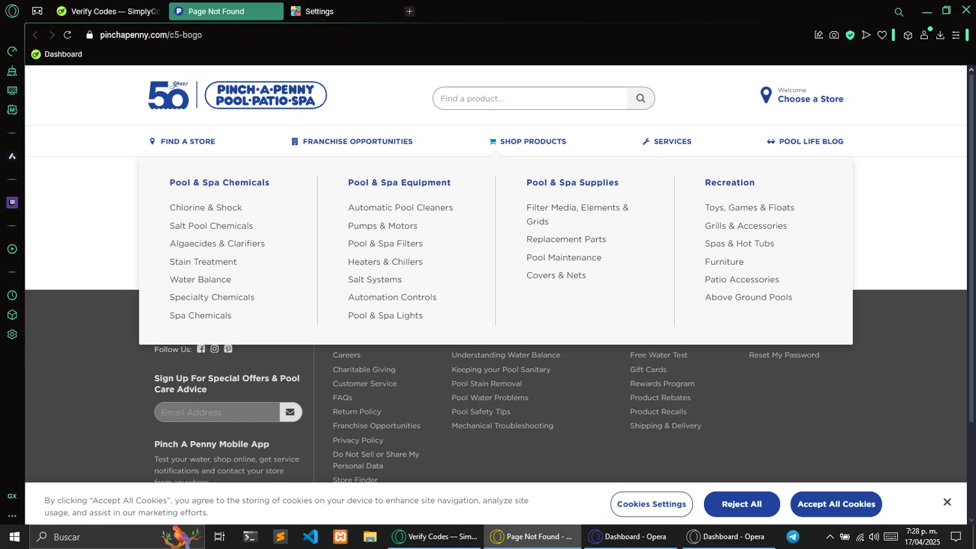Screen dimensions: 976x549
Task: Click Reject All cookies button
Action: tap(742, 504)
